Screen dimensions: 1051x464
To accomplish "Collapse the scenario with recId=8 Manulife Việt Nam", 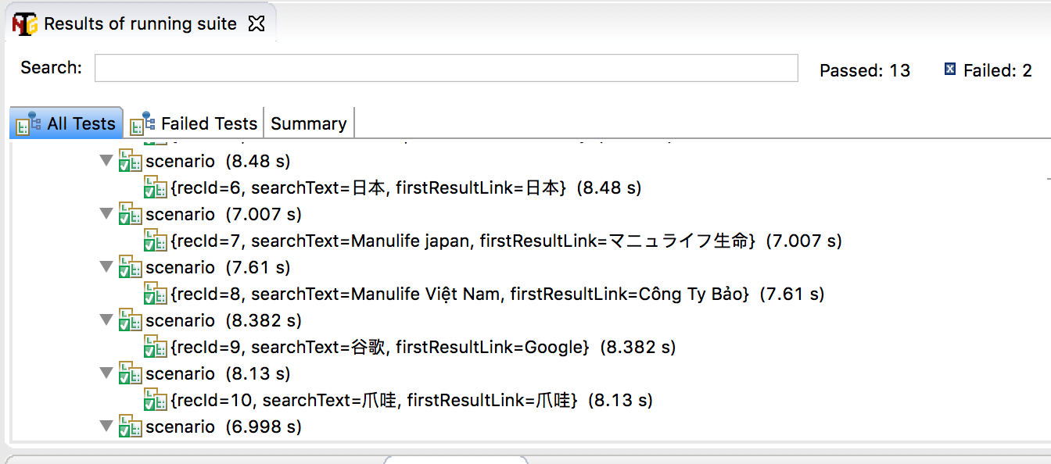I will [x=106, y=267].
